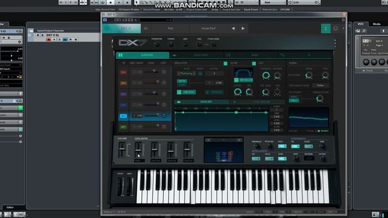
Task: Select the purple OP3 operator
Action: 123,94
